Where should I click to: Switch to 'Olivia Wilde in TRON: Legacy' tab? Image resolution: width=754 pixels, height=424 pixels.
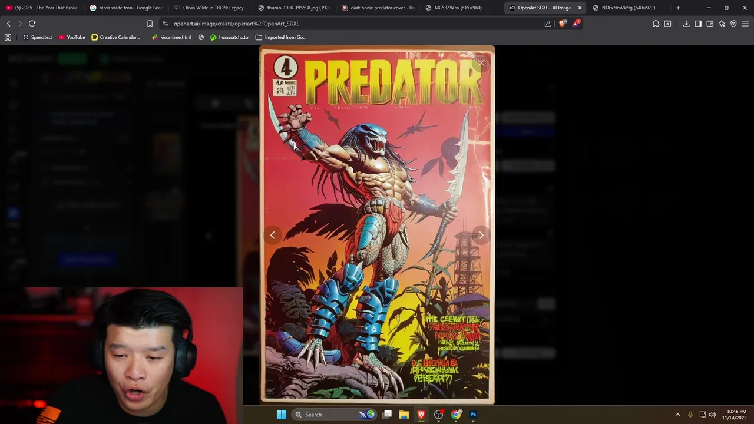point(210,8)
